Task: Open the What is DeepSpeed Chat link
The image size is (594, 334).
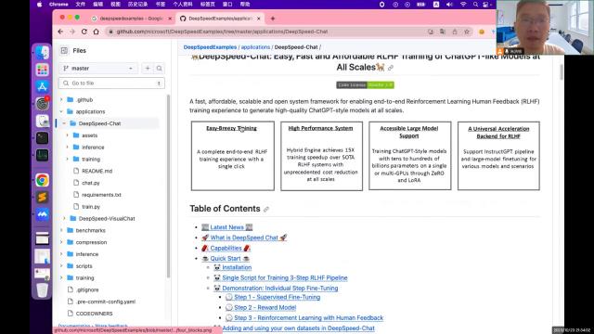Action: click(244, 238)
